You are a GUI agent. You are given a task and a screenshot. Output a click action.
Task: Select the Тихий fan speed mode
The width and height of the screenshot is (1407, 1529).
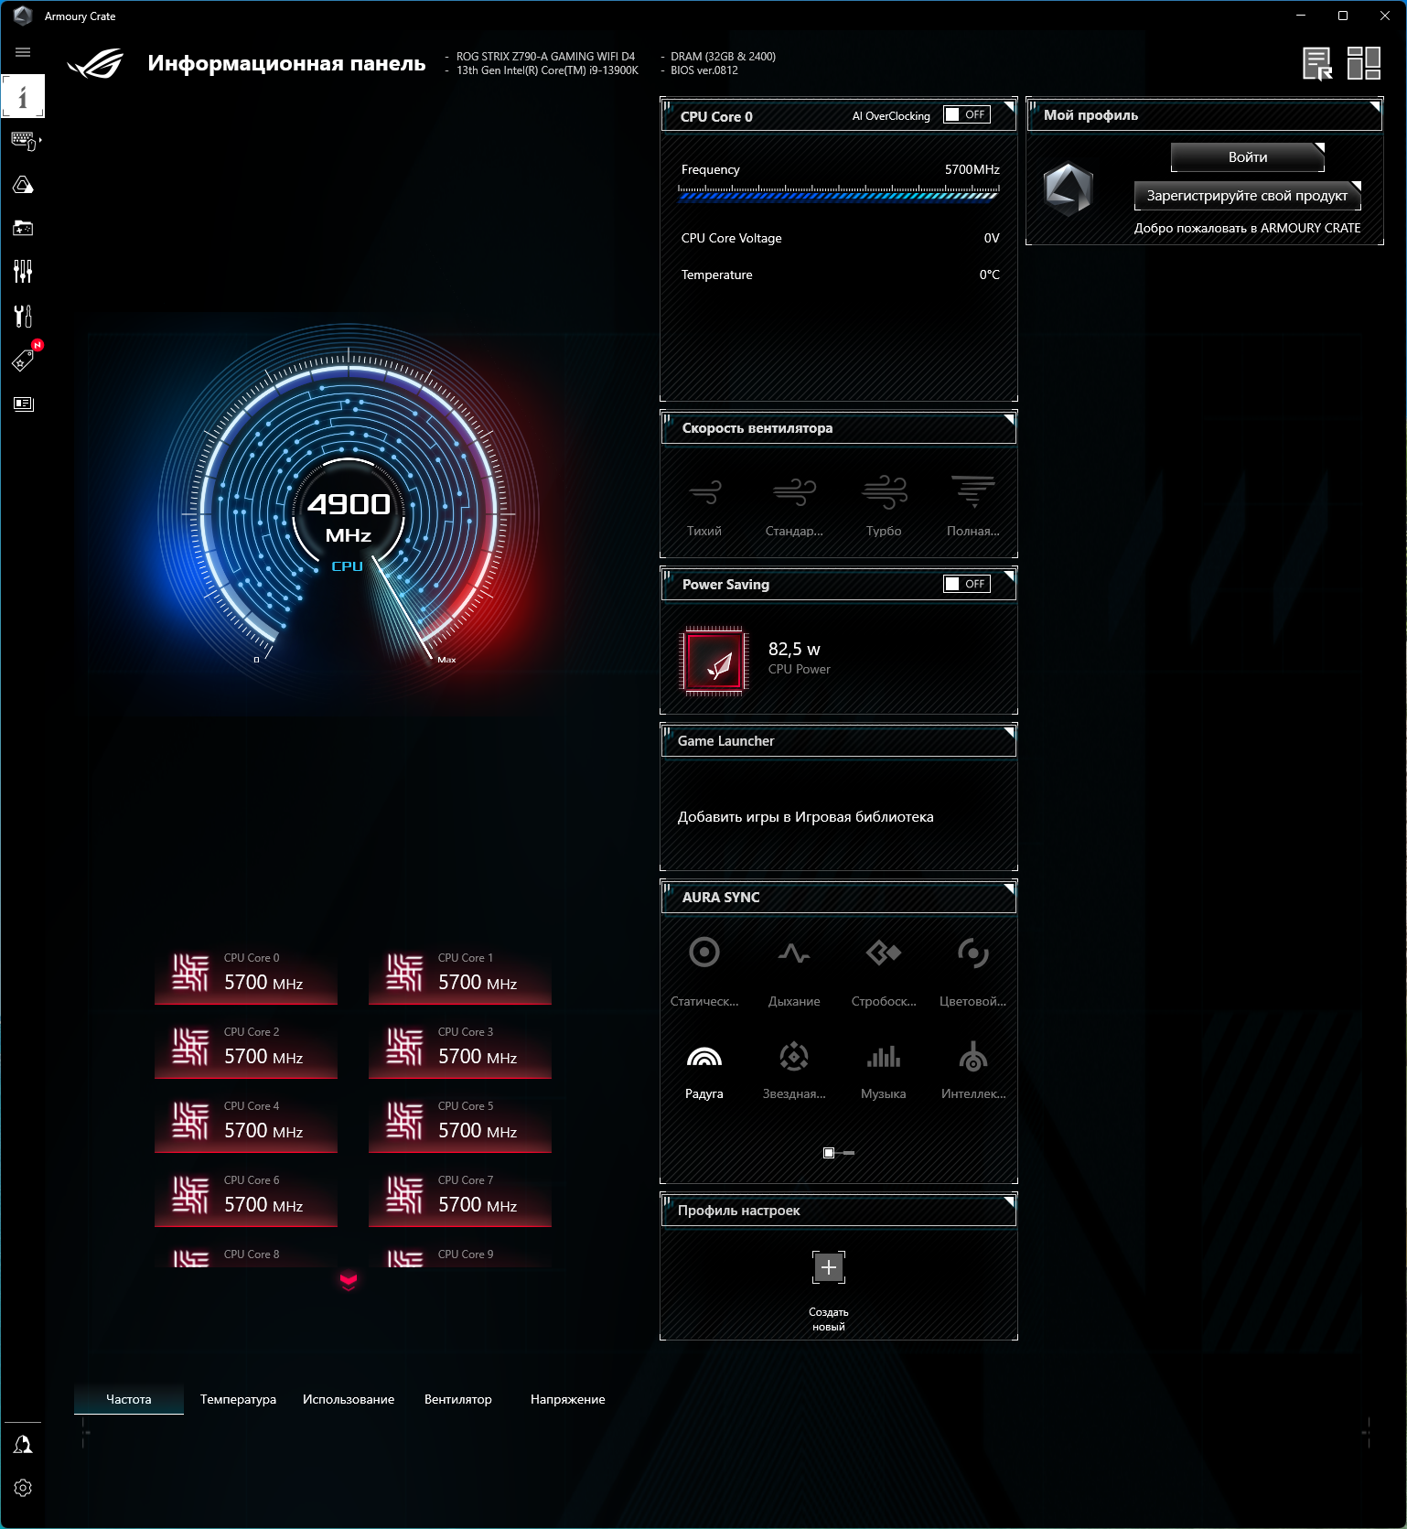point(704,506)
